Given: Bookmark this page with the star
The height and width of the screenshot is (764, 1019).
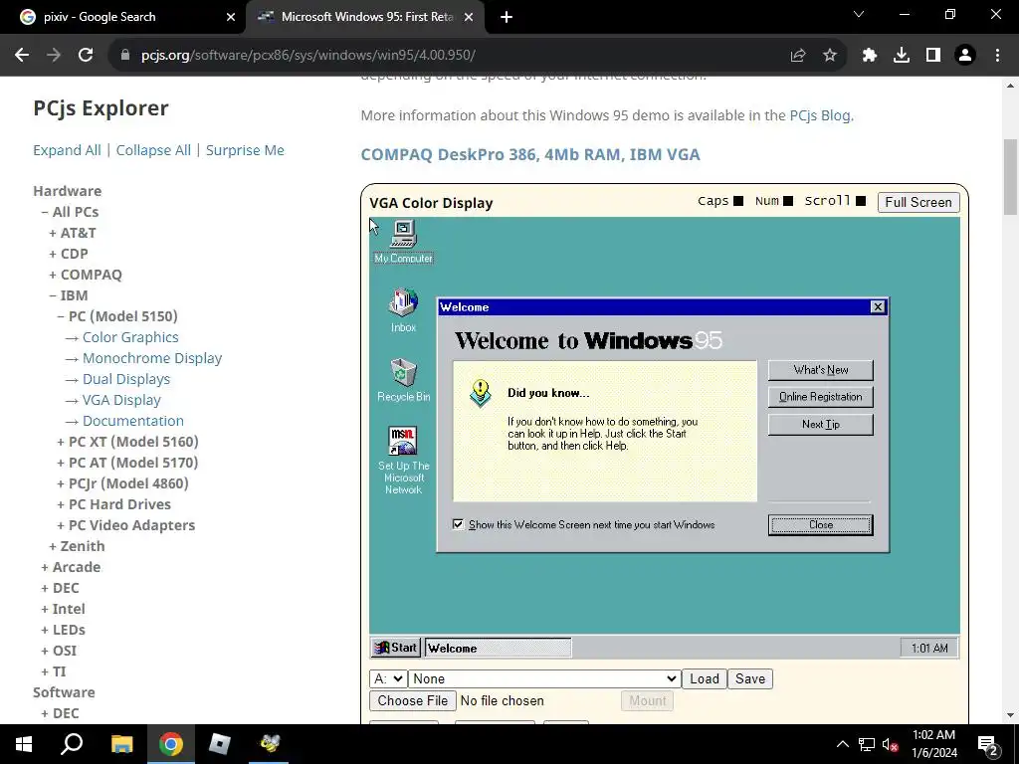Looking at the screenshot, I should click(830, 56).
